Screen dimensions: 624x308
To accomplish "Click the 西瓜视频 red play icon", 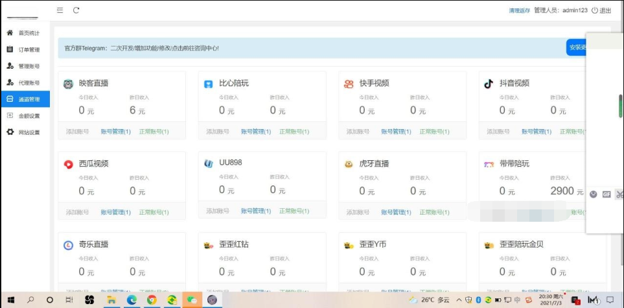I will [x=69, y=164].
